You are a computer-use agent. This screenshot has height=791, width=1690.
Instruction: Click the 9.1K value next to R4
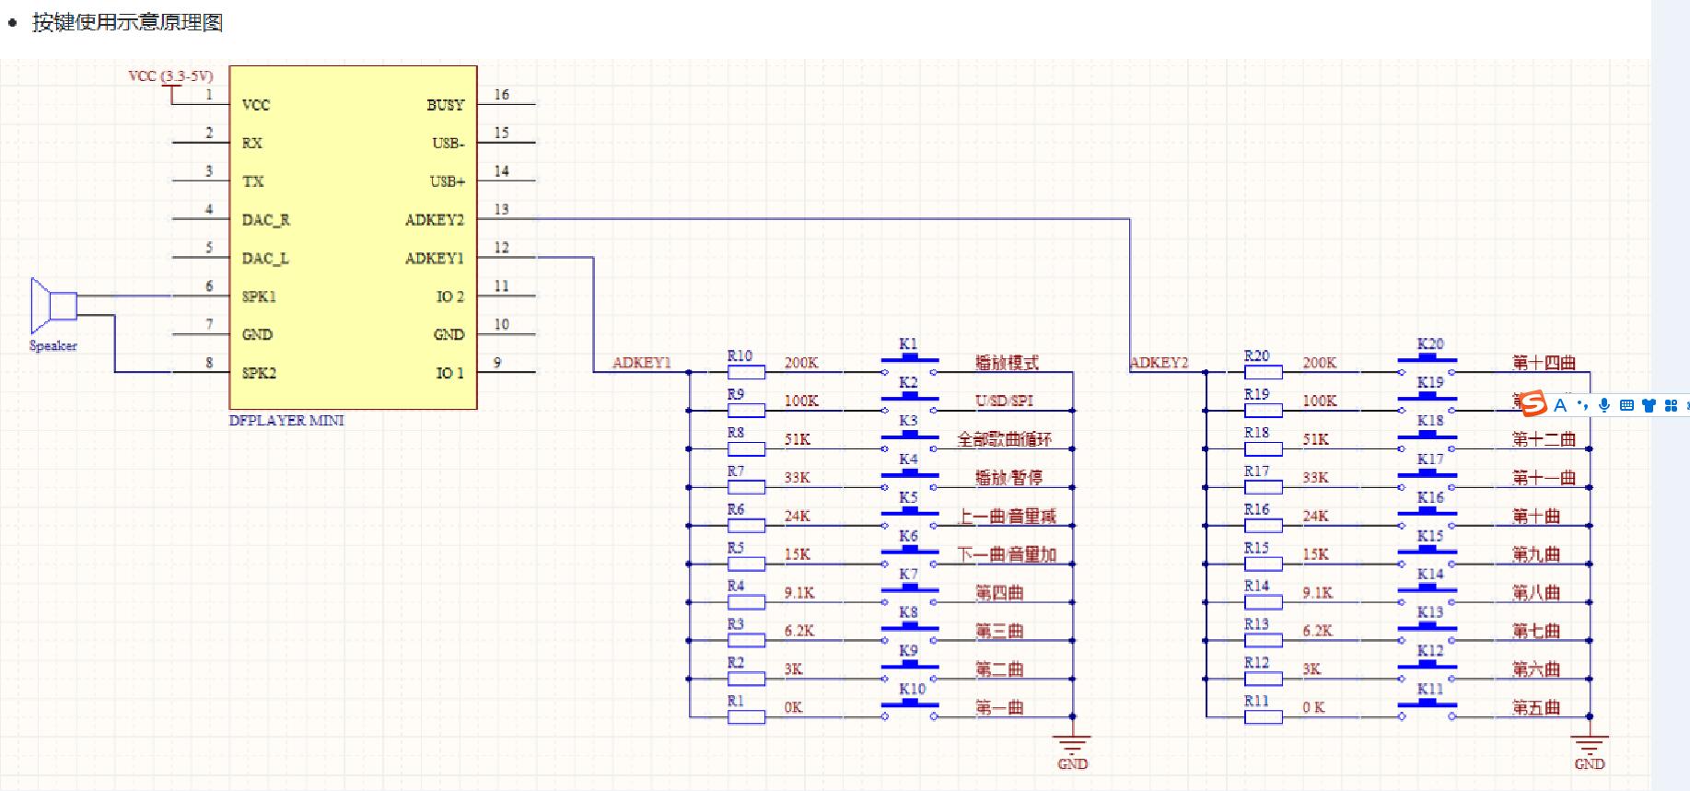click(x=799, y=593)
